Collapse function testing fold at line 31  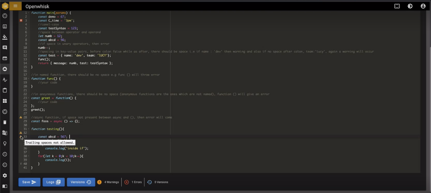[29, 129]
